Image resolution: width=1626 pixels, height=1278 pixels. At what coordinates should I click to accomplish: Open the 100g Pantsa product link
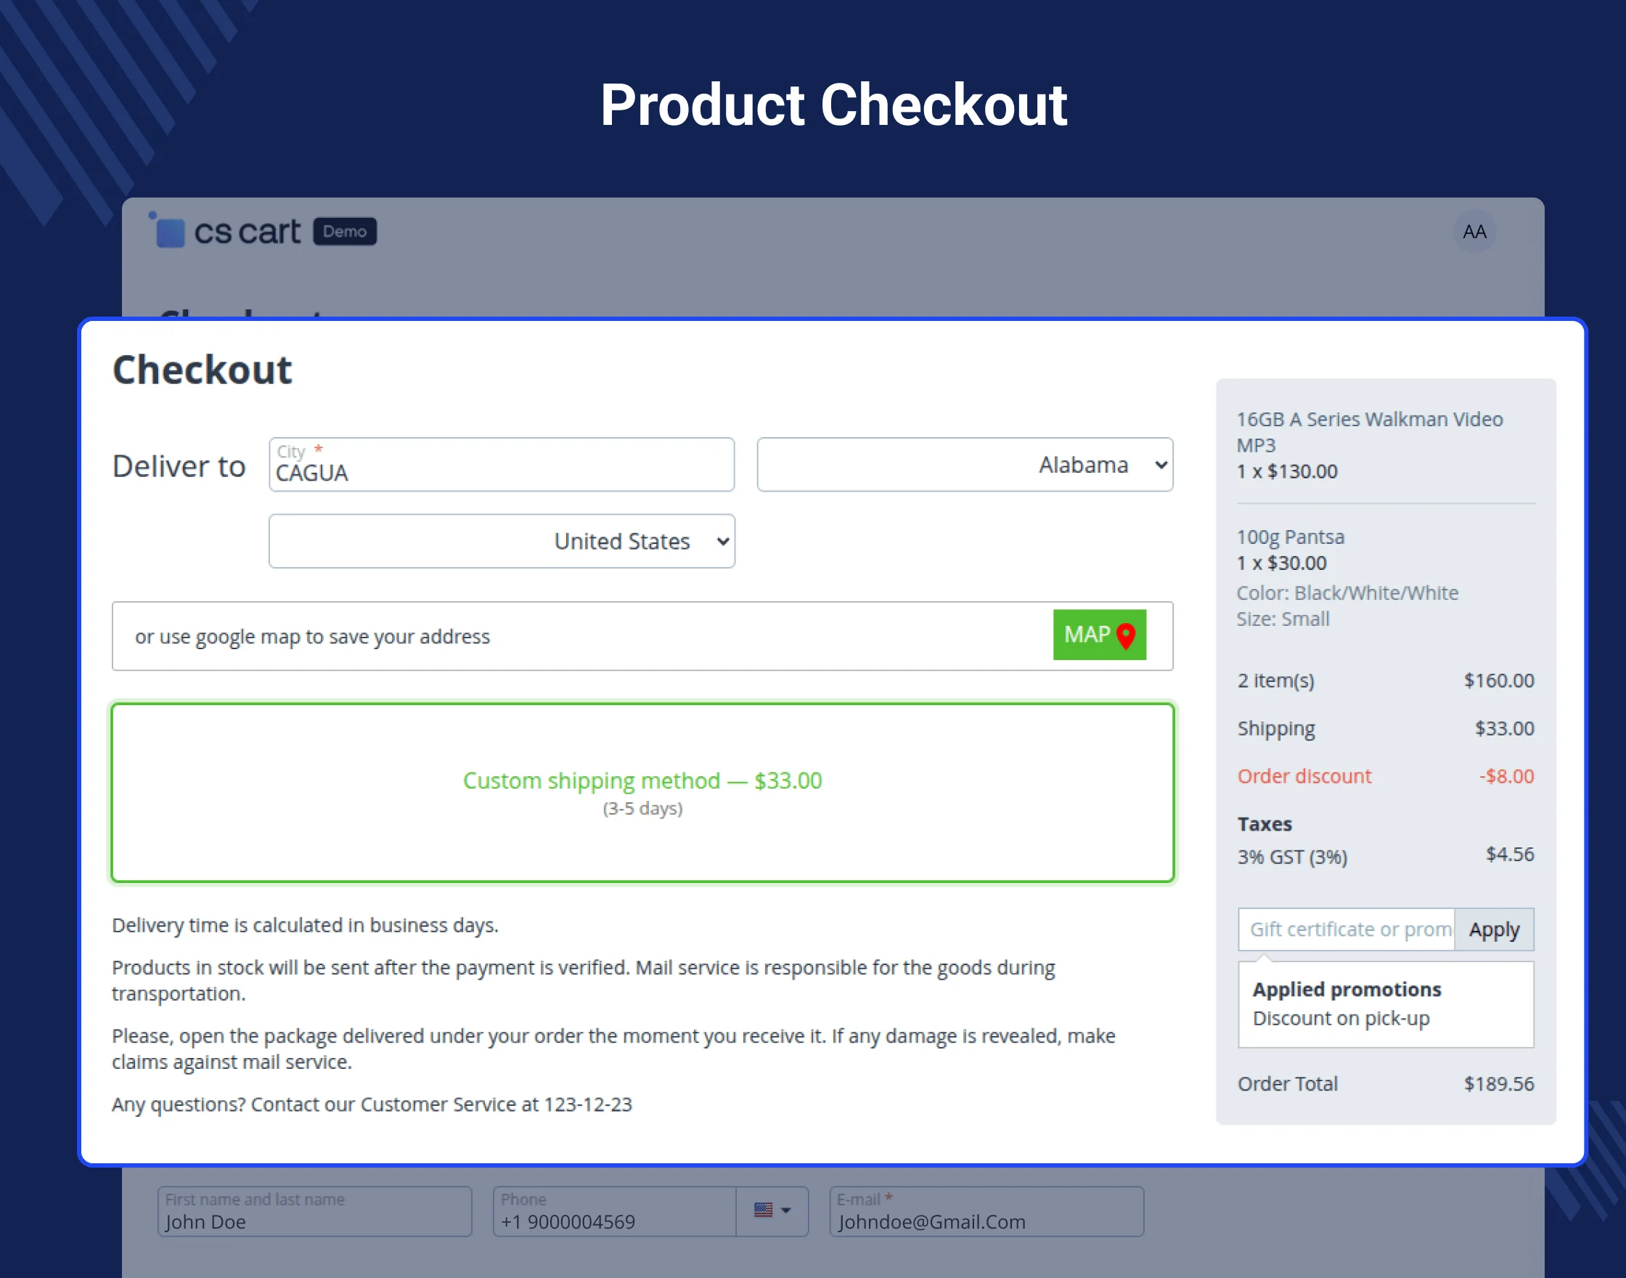pyautogui.click(x=1290, y=537)
